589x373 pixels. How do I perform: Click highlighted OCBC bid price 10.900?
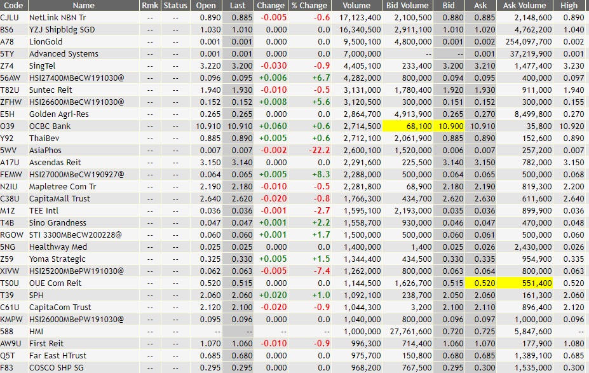(x=449, y=126)
